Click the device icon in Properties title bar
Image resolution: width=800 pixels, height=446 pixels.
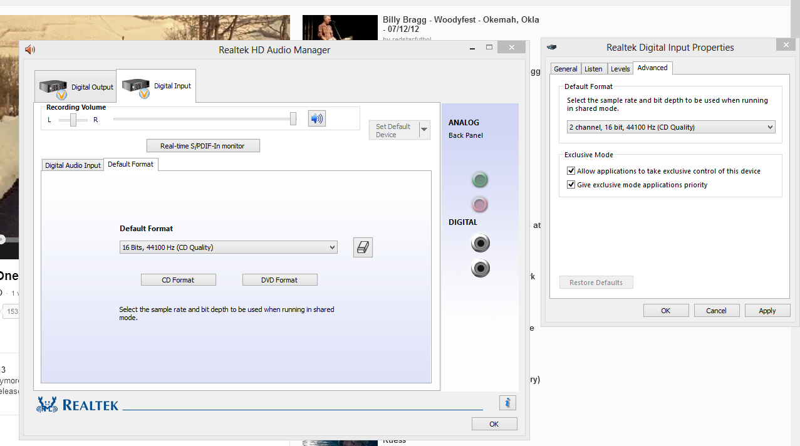(552, 47)
